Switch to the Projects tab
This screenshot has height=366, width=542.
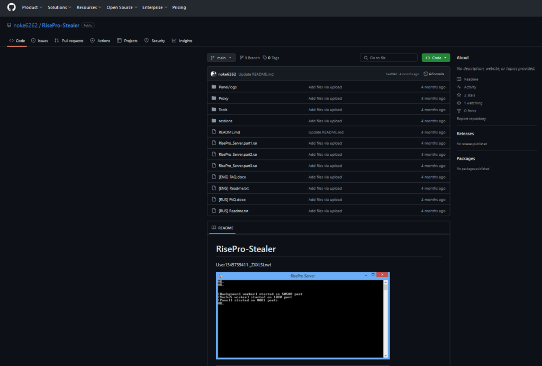click(127, 40)
